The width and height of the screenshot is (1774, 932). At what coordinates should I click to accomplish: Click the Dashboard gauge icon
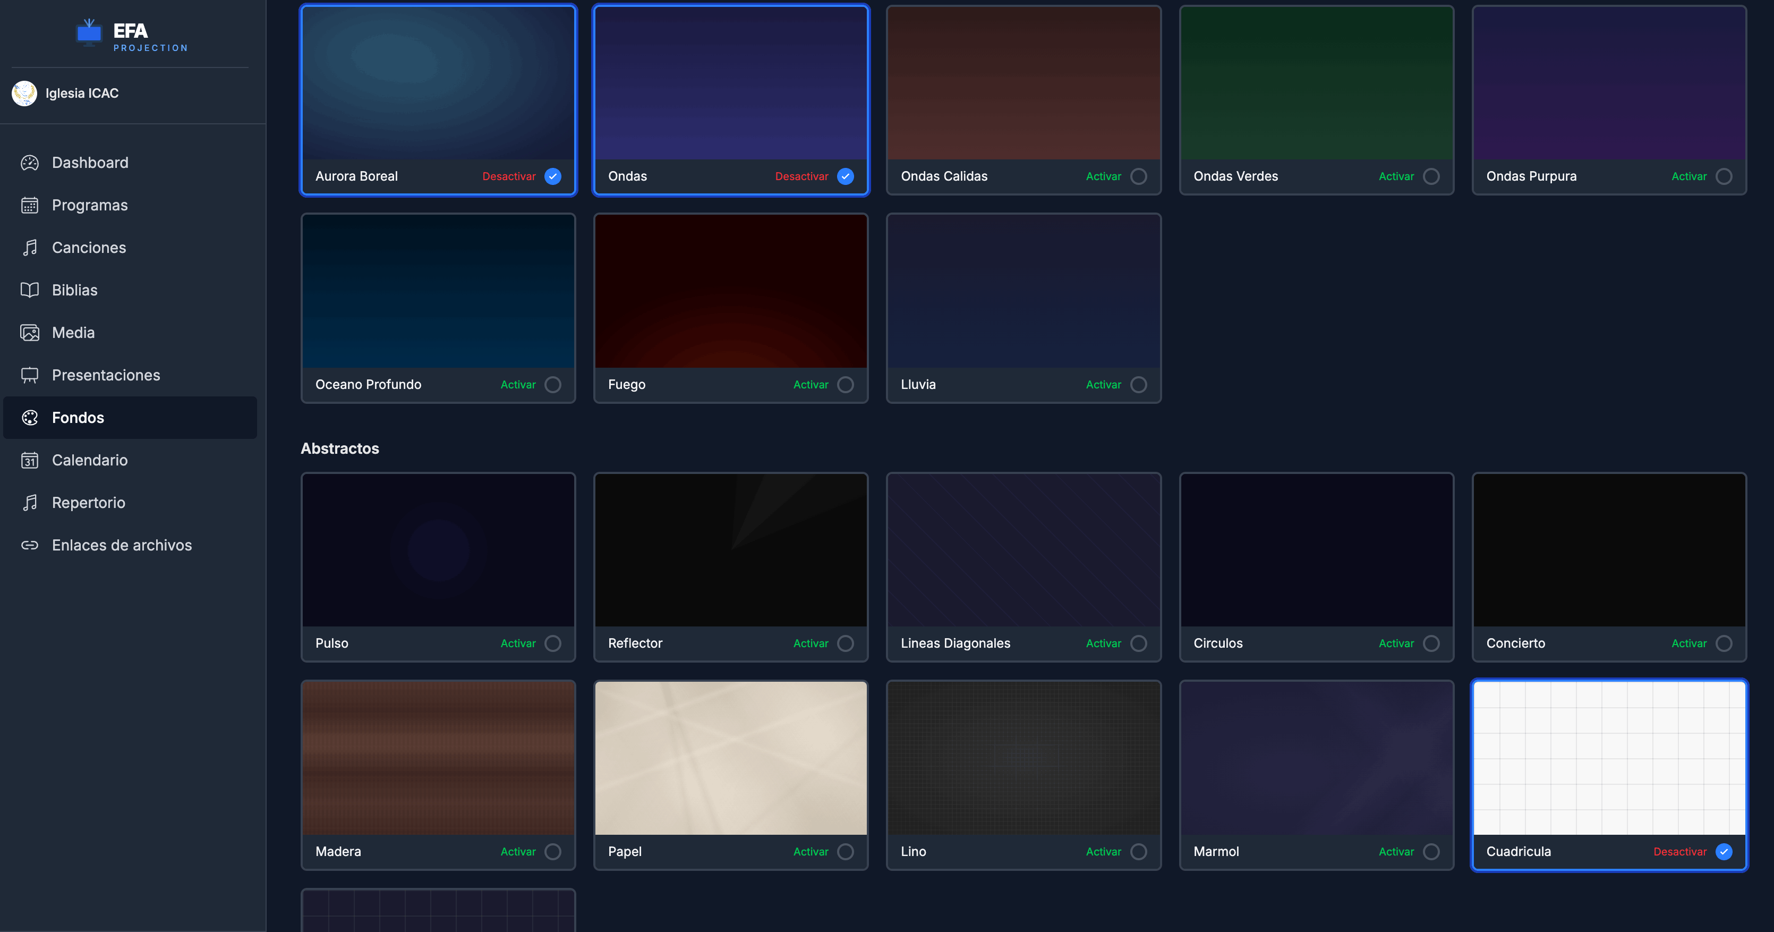[30, 163]
